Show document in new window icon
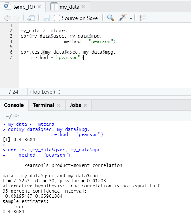191x215 pixels. (x=31, y=18)
